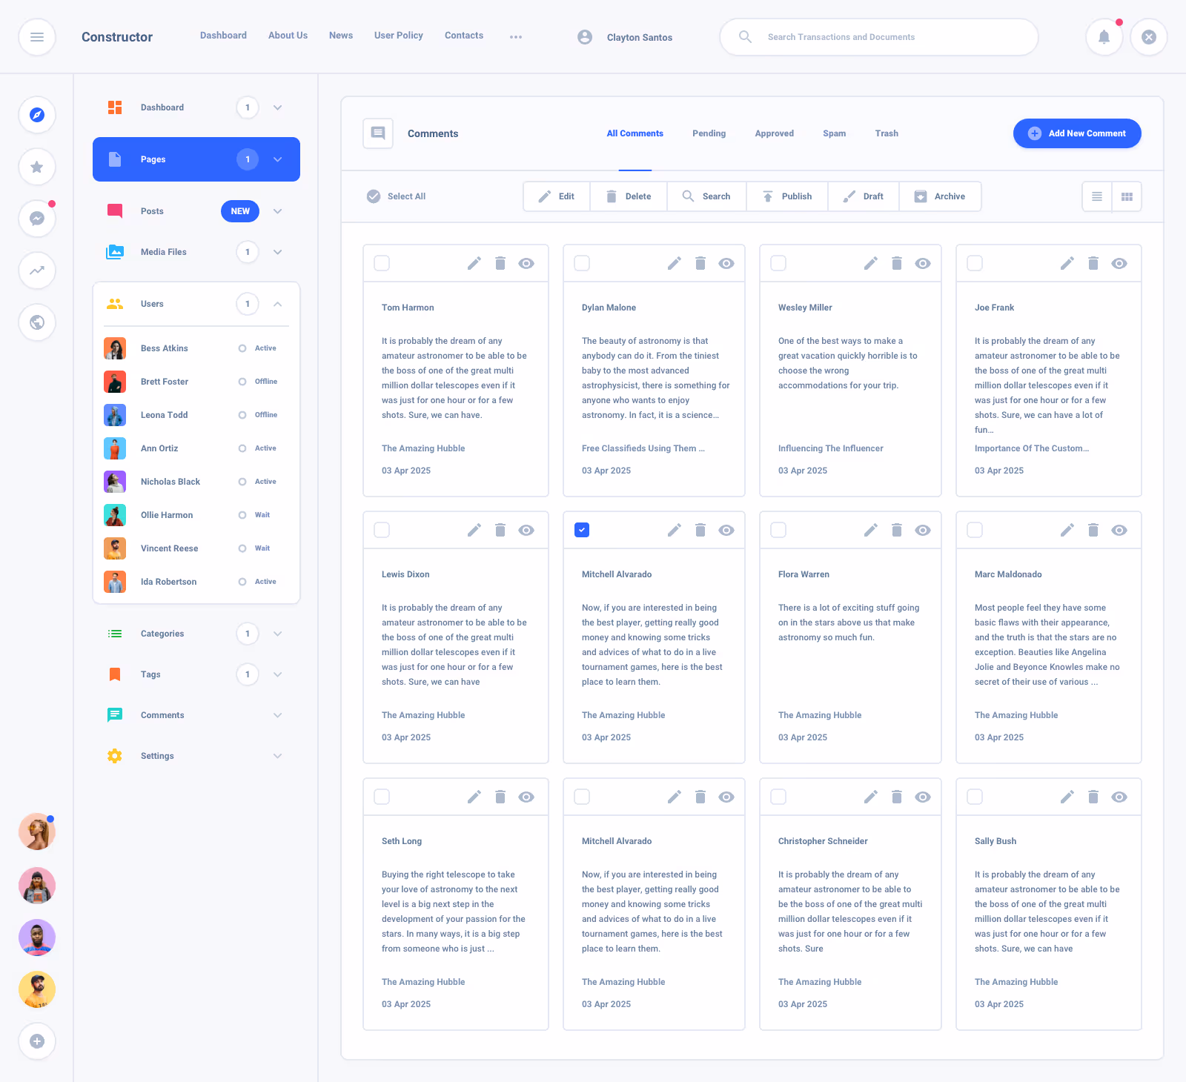Image resolution: width=1186 pixels, height=1082 pixels.
Task: Open the trending analytics icon in the left rail
Action: tap(37, 270)
